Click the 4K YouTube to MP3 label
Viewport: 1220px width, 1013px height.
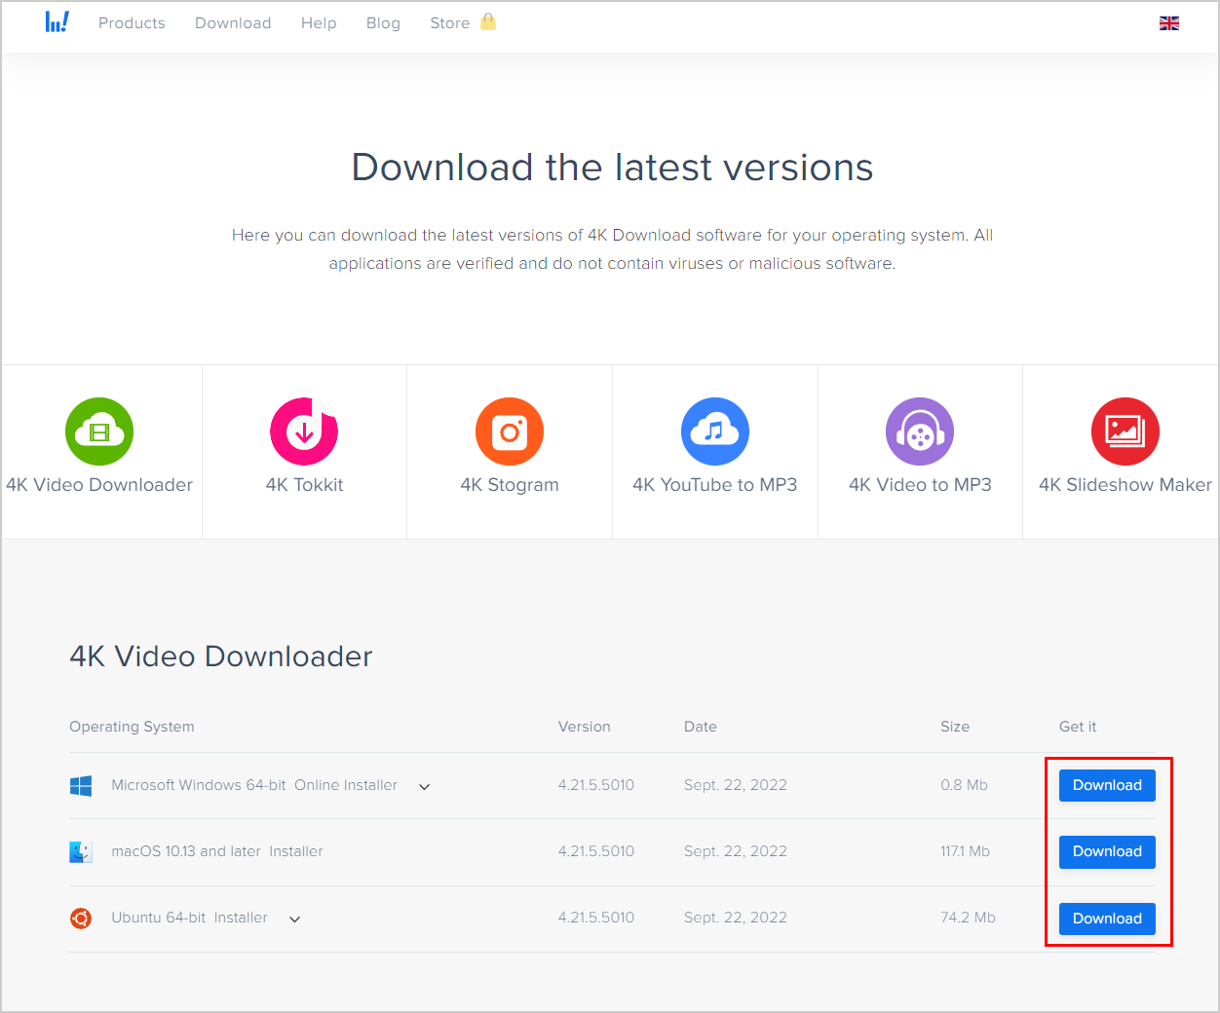715,485
